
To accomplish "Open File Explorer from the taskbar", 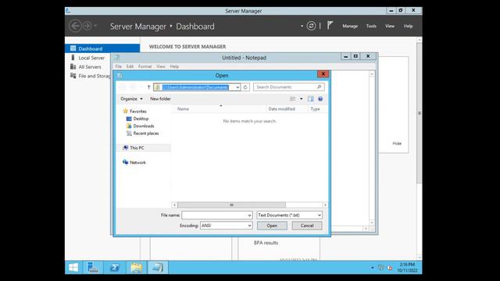I will pyautogui.click(x=137, y=267).
